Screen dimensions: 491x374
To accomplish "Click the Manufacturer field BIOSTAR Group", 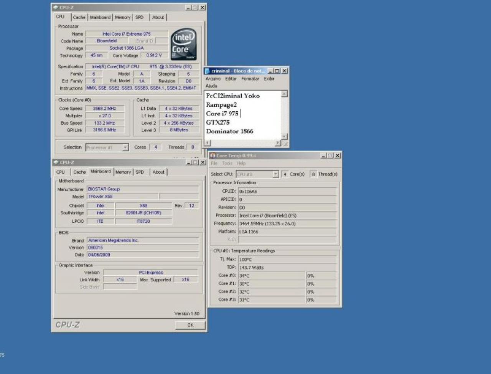I will [x=143, y=189].
